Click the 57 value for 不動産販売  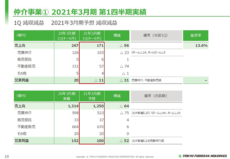tap(101, 66)
